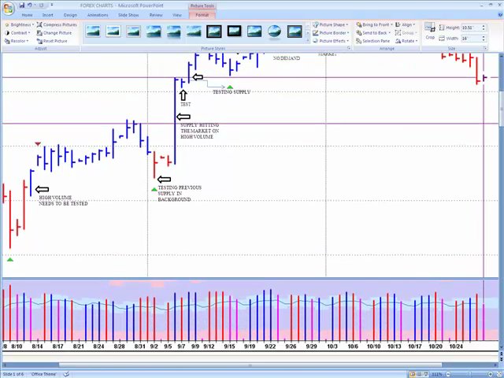Open the Animations tab
The width and height of the screenshot is (504, 378).
pos(98,15)
